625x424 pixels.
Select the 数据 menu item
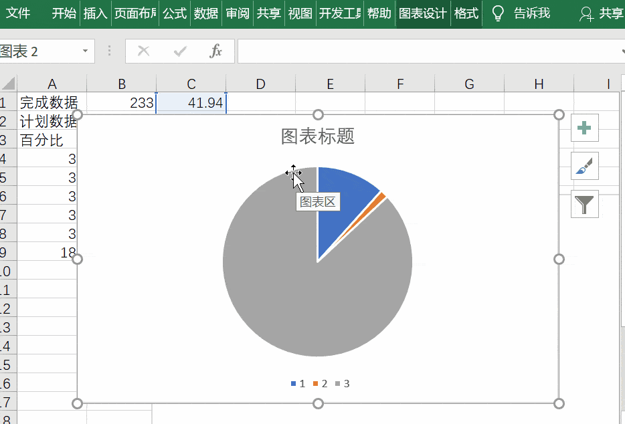coord(205,13)
